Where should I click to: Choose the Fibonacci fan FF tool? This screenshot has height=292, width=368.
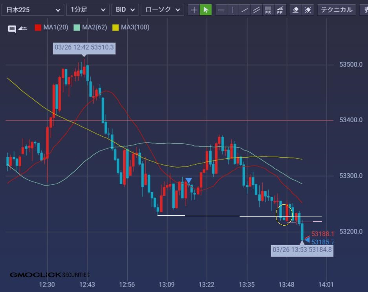pos(280,10)
